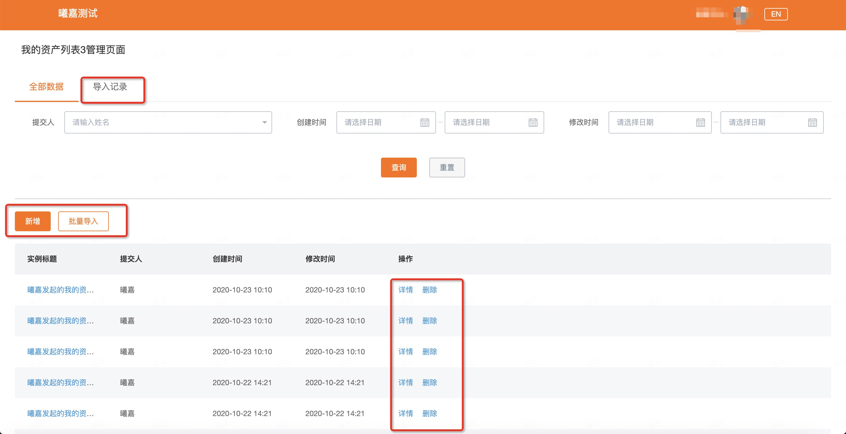Click calendar icon in creation time start date
Screen dimensions: 846x434
pos(425,122)
